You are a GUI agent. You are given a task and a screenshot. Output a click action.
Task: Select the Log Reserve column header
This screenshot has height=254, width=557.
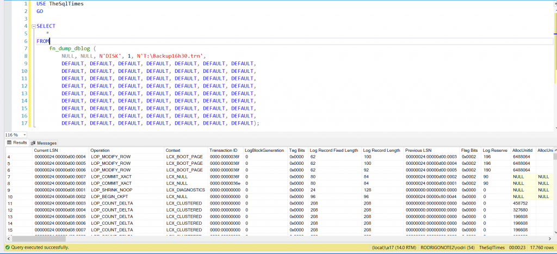click(x=496, y=150)
